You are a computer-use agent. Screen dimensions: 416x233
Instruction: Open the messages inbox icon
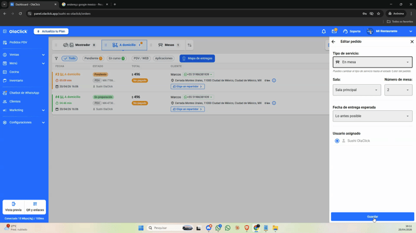(x=334, y=31)
